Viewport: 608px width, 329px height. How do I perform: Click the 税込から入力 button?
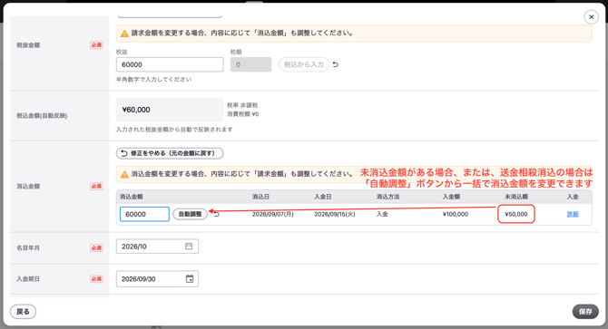[304, 64]
